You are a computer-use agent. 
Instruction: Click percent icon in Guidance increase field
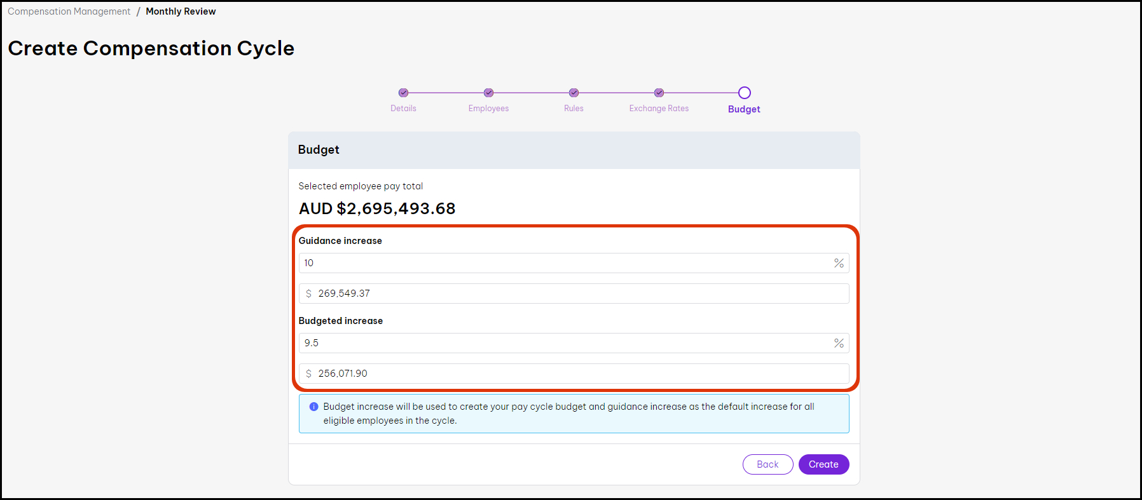(x=839, y=263)
